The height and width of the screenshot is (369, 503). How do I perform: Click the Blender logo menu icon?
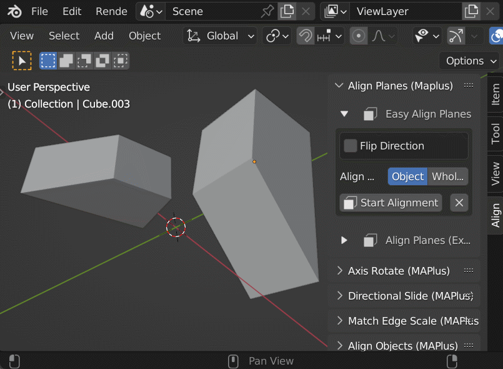point(14,11)
